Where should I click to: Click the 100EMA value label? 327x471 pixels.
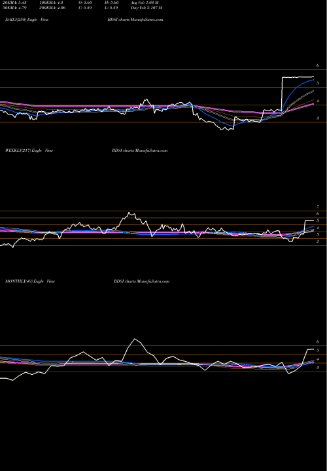[51, 3]
